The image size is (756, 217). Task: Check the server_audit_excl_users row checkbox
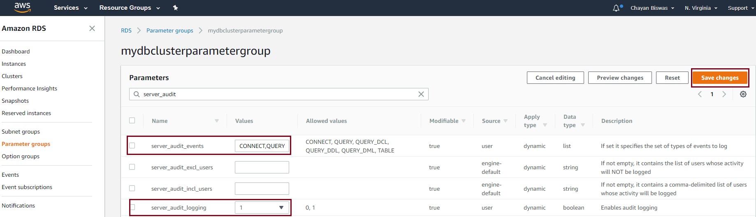132,167
